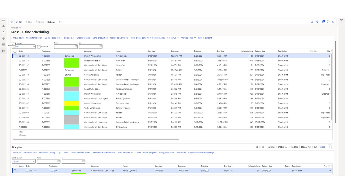The width and height of the screenshot is (345, 194).
Task: Open Set status dropdown menu
Action: tap(173, 38)
